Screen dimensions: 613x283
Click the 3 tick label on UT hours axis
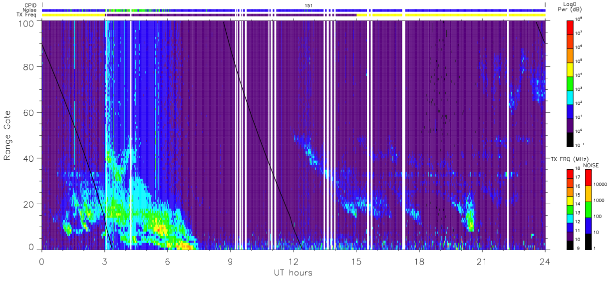point(105,261)
